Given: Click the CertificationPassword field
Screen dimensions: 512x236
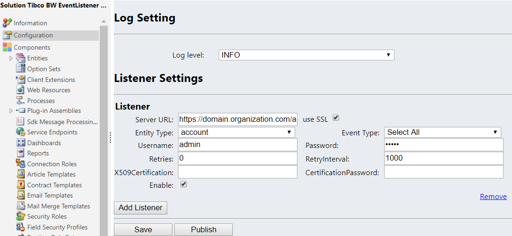Looking at the screenshot, I should [444, 172].
